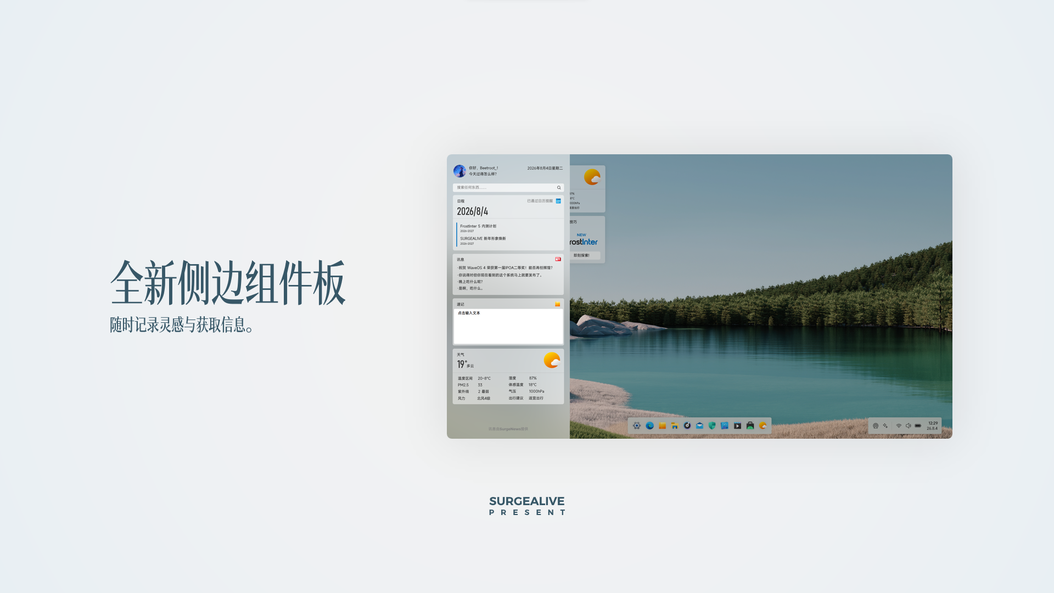
Task: Open the Settings gear in the dock
Action: (x=637, y=426)
